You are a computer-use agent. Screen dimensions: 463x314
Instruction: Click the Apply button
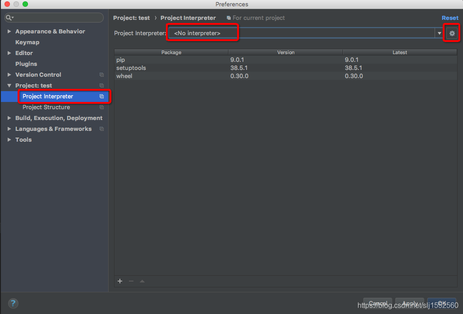click(409, 303)
